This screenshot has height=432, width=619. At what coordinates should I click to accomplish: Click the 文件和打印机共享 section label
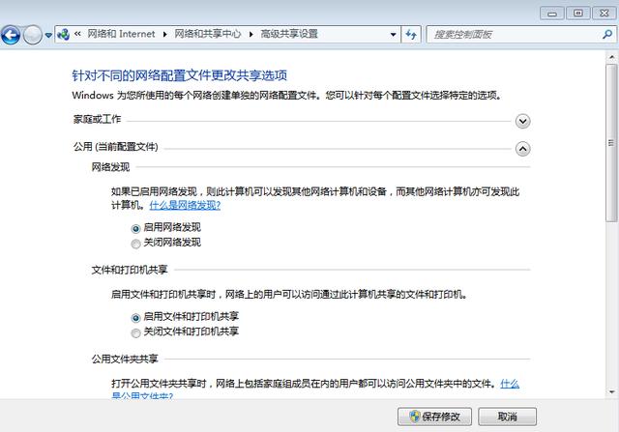[130, 270]
